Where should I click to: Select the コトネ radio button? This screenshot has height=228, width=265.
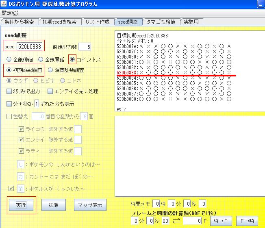[63, 80]
